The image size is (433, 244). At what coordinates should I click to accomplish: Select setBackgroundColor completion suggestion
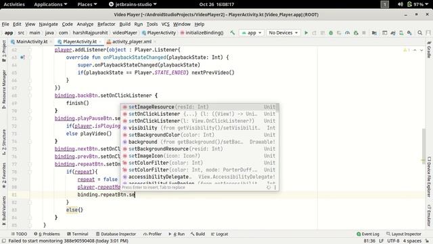point(200,135)
